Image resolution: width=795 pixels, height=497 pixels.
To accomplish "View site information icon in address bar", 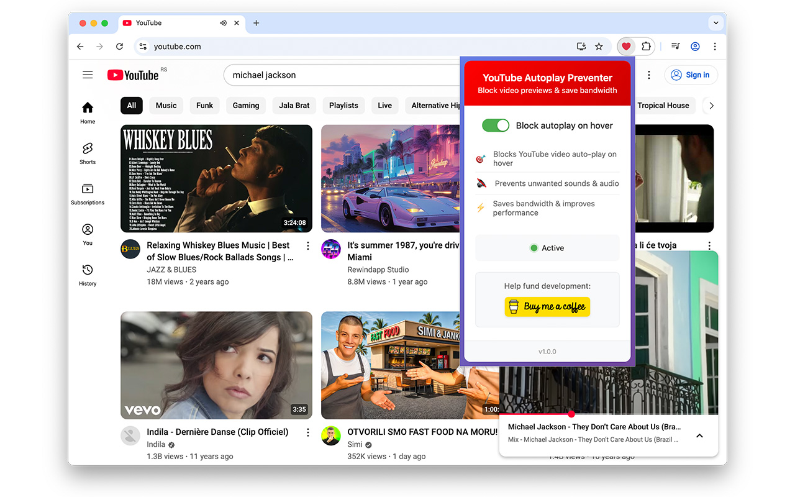I will (x=143, y=47).
